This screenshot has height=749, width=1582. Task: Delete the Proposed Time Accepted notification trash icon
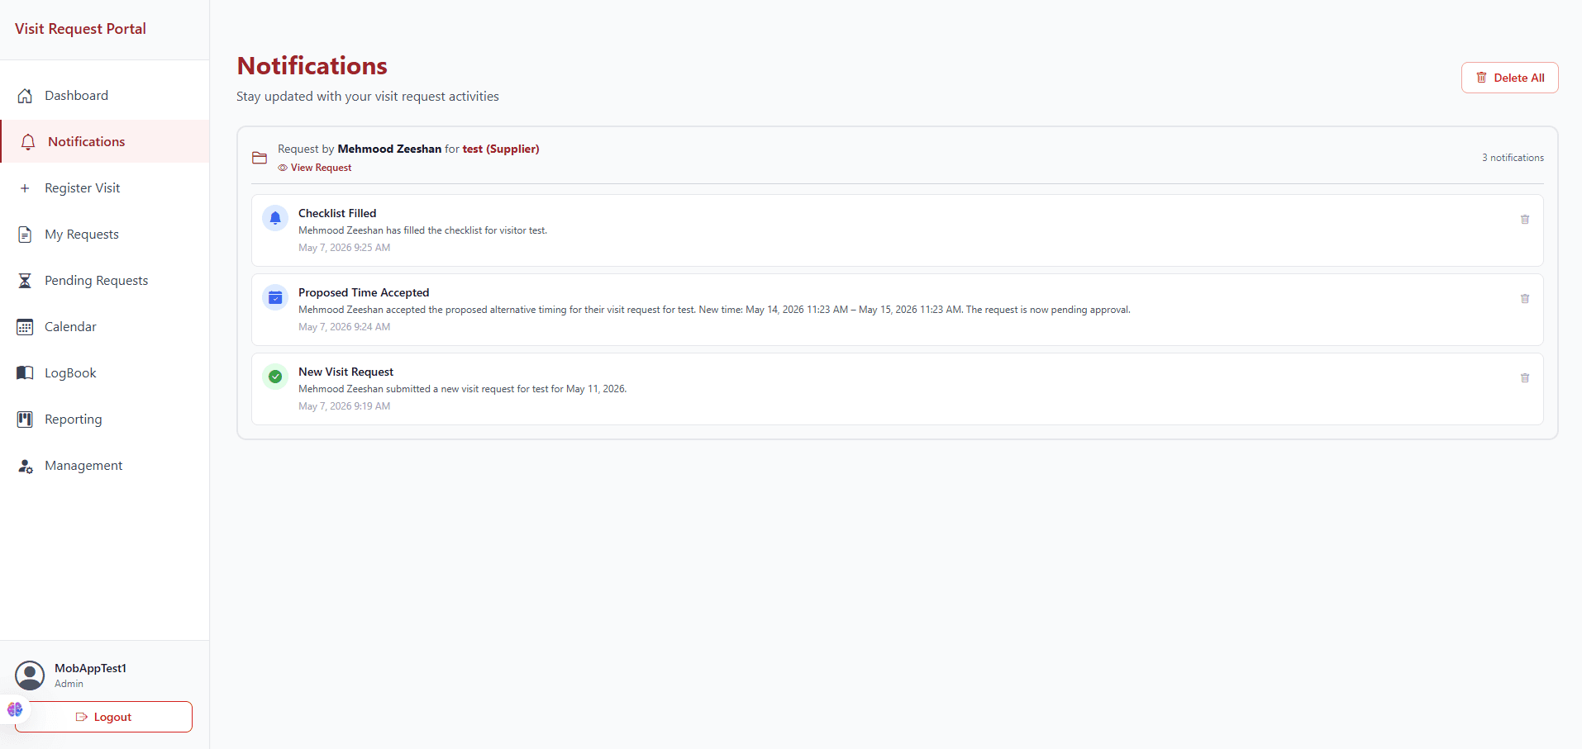click(x=1525, y=299)
